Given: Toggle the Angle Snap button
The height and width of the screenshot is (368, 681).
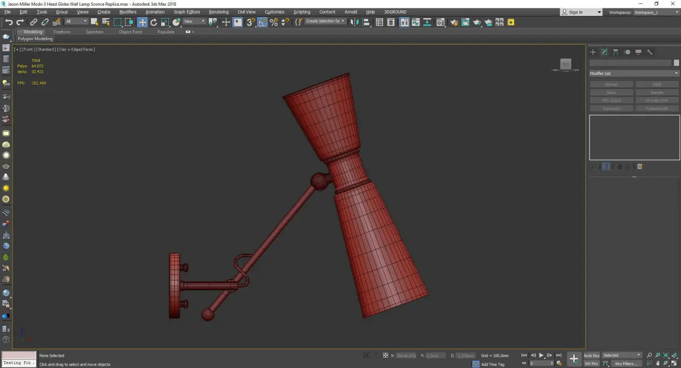Looking at the screenshot, I should (x=262, y=22).
